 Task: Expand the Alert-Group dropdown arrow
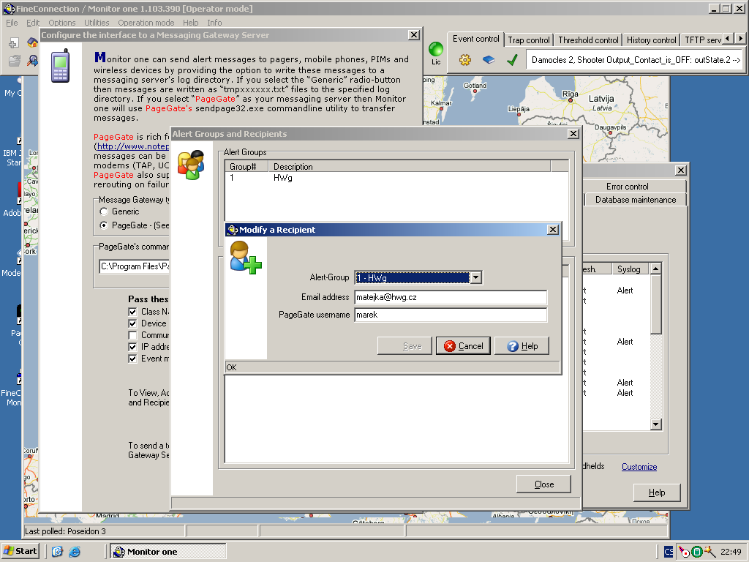[475, 277]
